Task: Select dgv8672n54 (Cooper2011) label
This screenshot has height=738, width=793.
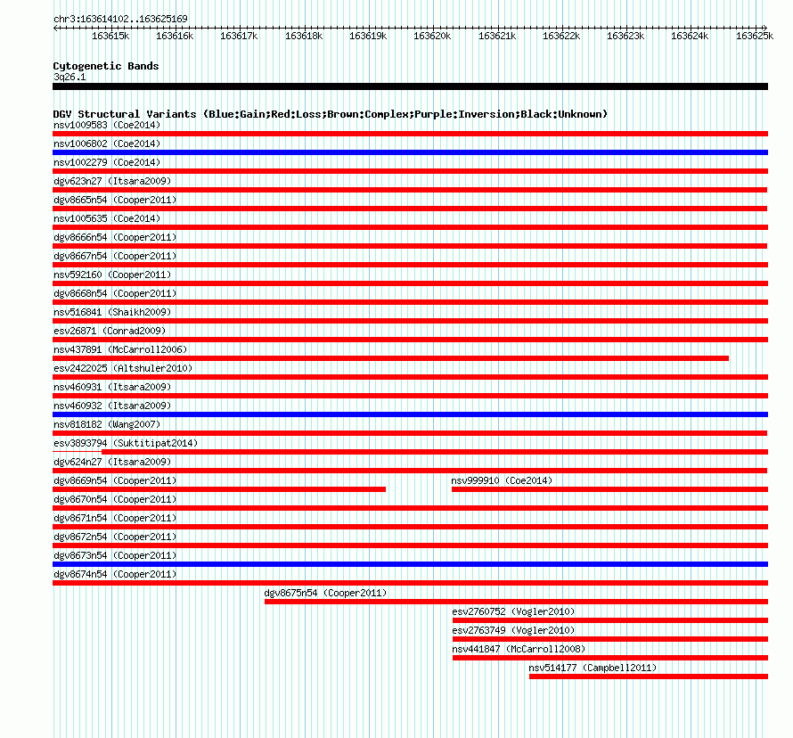Action: tap(115, 537)
